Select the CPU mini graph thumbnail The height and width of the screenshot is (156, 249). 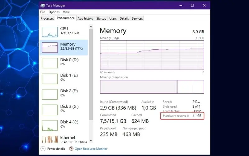[x=50, y=32]
